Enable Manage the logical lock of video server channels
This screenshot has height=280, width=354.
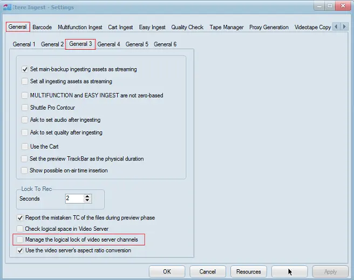pyautogui.click(x=21, y=239)
